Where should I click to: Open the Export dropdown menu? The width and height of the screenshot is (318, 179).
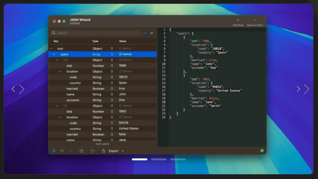[116, 151]
